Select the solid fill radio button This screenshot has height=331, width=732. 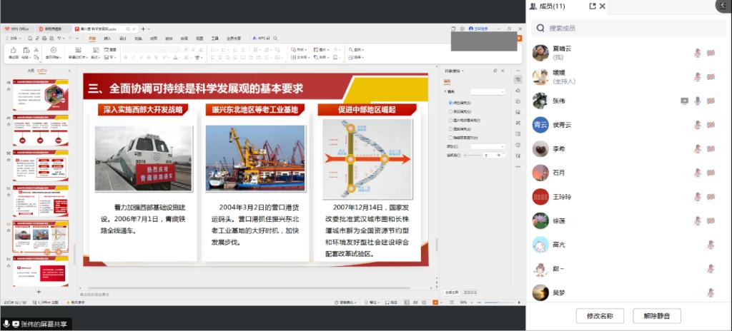point(449,103)
